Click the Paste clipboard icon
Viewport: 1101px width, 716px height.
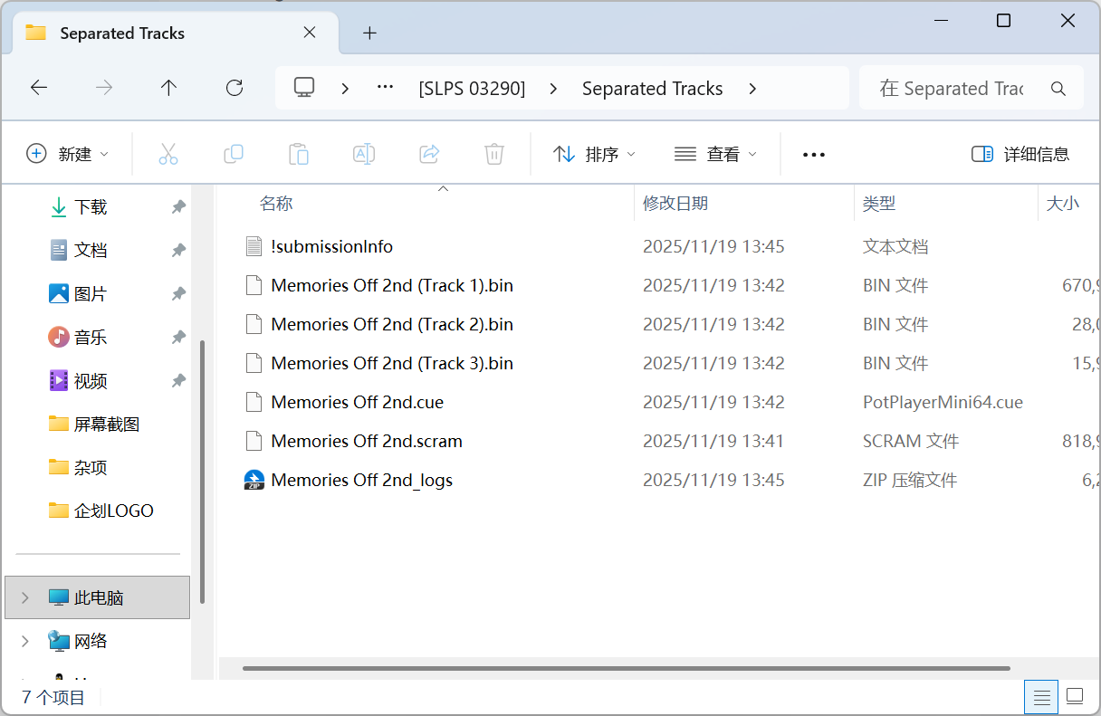click(x=299, y=154)
